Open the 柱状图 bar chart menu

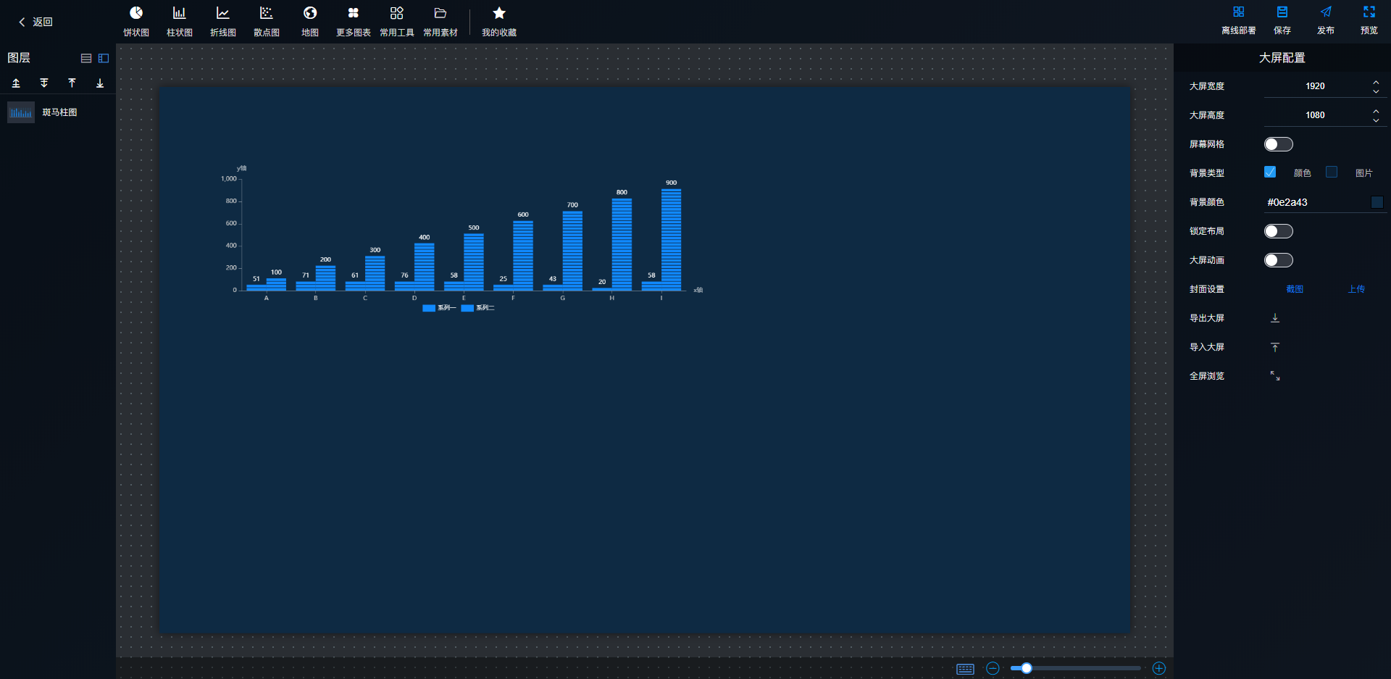pos(180,22)
